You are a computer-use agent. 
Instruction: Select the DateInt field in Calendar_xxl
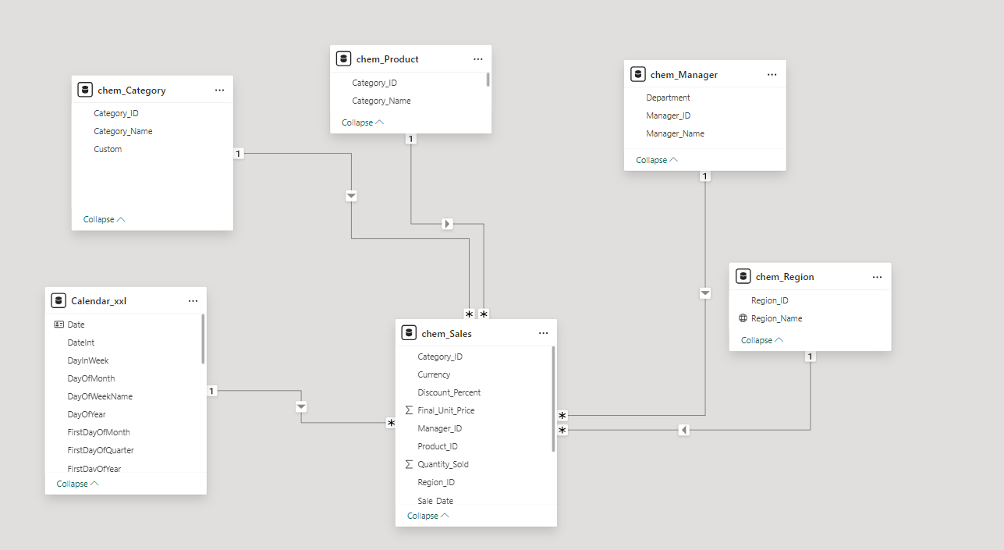pyautogui.click(x=81, y=342)
